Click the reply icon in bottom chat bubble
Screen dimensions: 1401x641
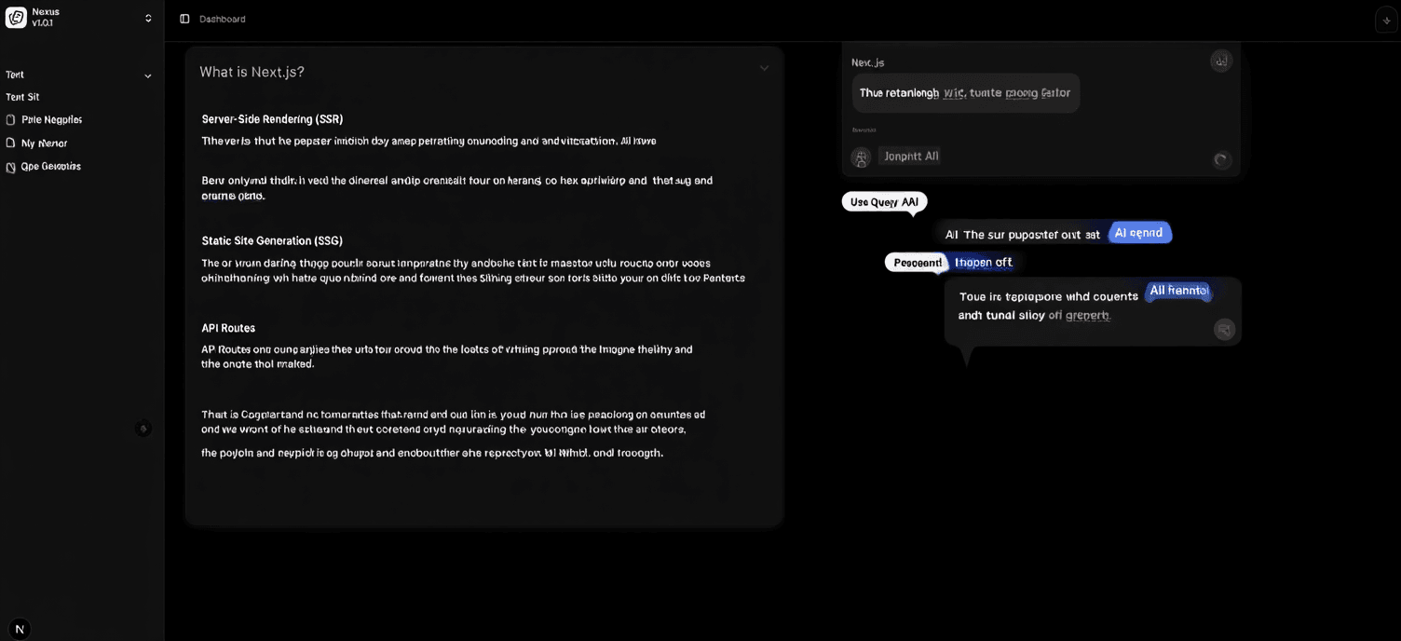click(x=1224, y=329)
